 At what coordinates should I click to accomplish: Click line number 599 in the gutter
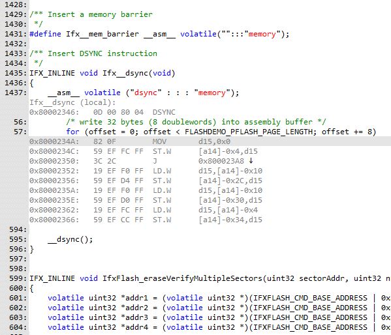tap(18, 278)
